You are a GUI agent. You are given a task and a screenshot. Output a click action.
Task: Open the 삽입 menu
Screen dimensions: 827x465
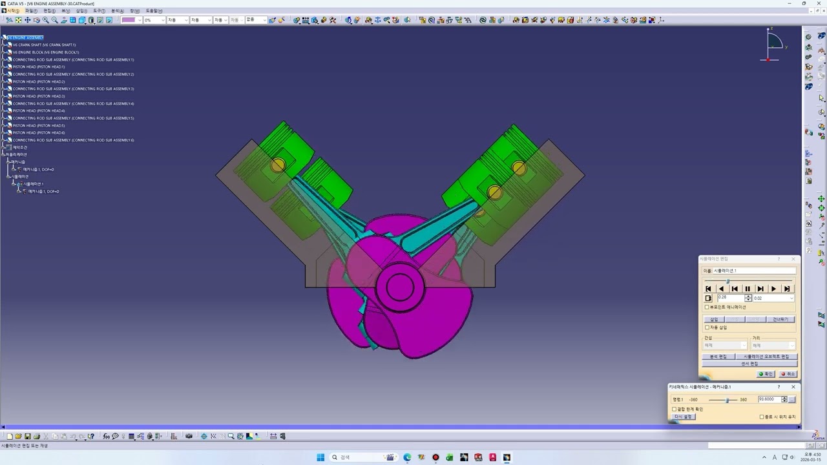click(81, 11)
